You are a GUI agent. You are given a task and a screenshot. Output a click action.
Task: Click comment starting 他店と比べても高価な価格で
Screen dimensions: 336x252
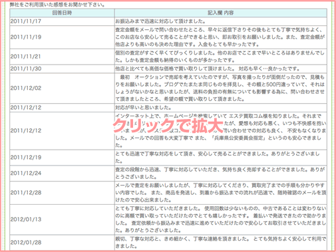pyautogui.click(x=221, y=68)
